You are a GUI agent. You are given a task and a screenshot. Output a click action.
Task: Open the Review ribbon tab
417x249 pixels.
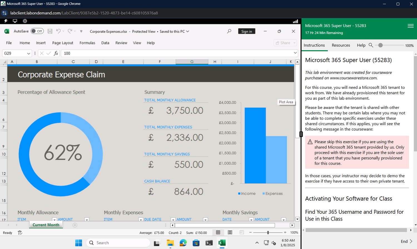121,43
